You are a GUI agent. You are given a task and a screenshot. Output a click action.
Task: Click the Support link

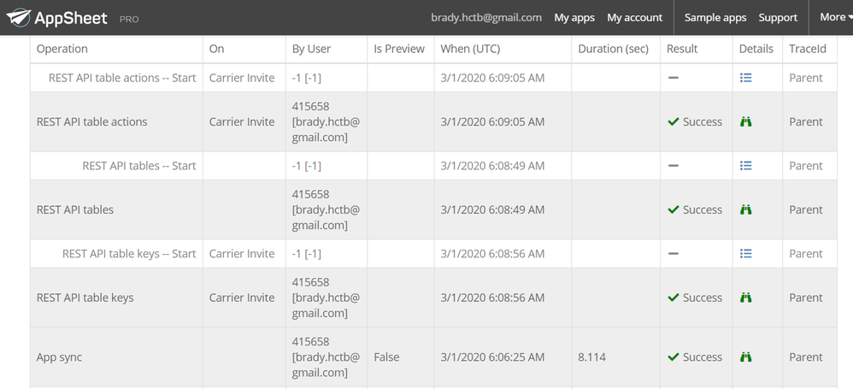[778, 17]
